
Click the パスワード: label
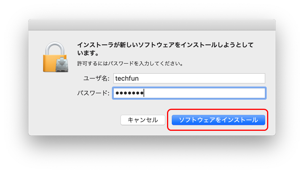[93, 93]
